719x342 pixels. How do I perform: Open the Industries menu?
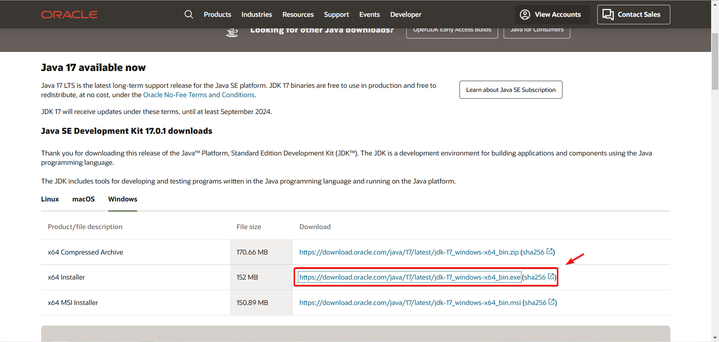[257, 15]
